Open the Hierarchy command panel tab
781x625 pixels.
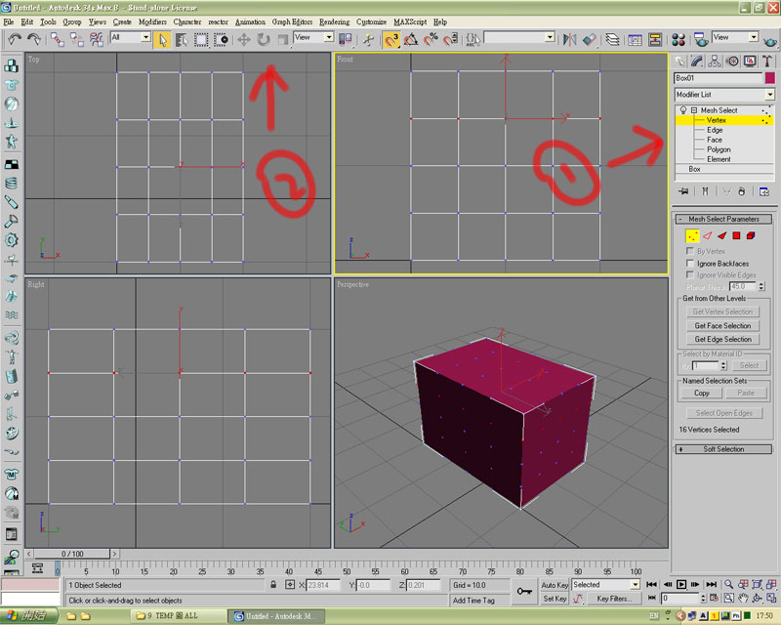715,62
